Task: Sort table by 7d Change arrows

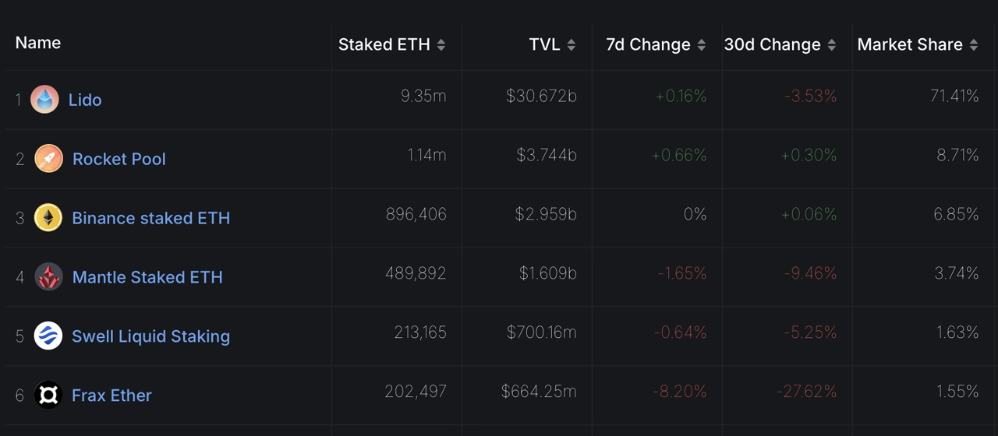Action: pyautogui.click(x=702, y=45)
